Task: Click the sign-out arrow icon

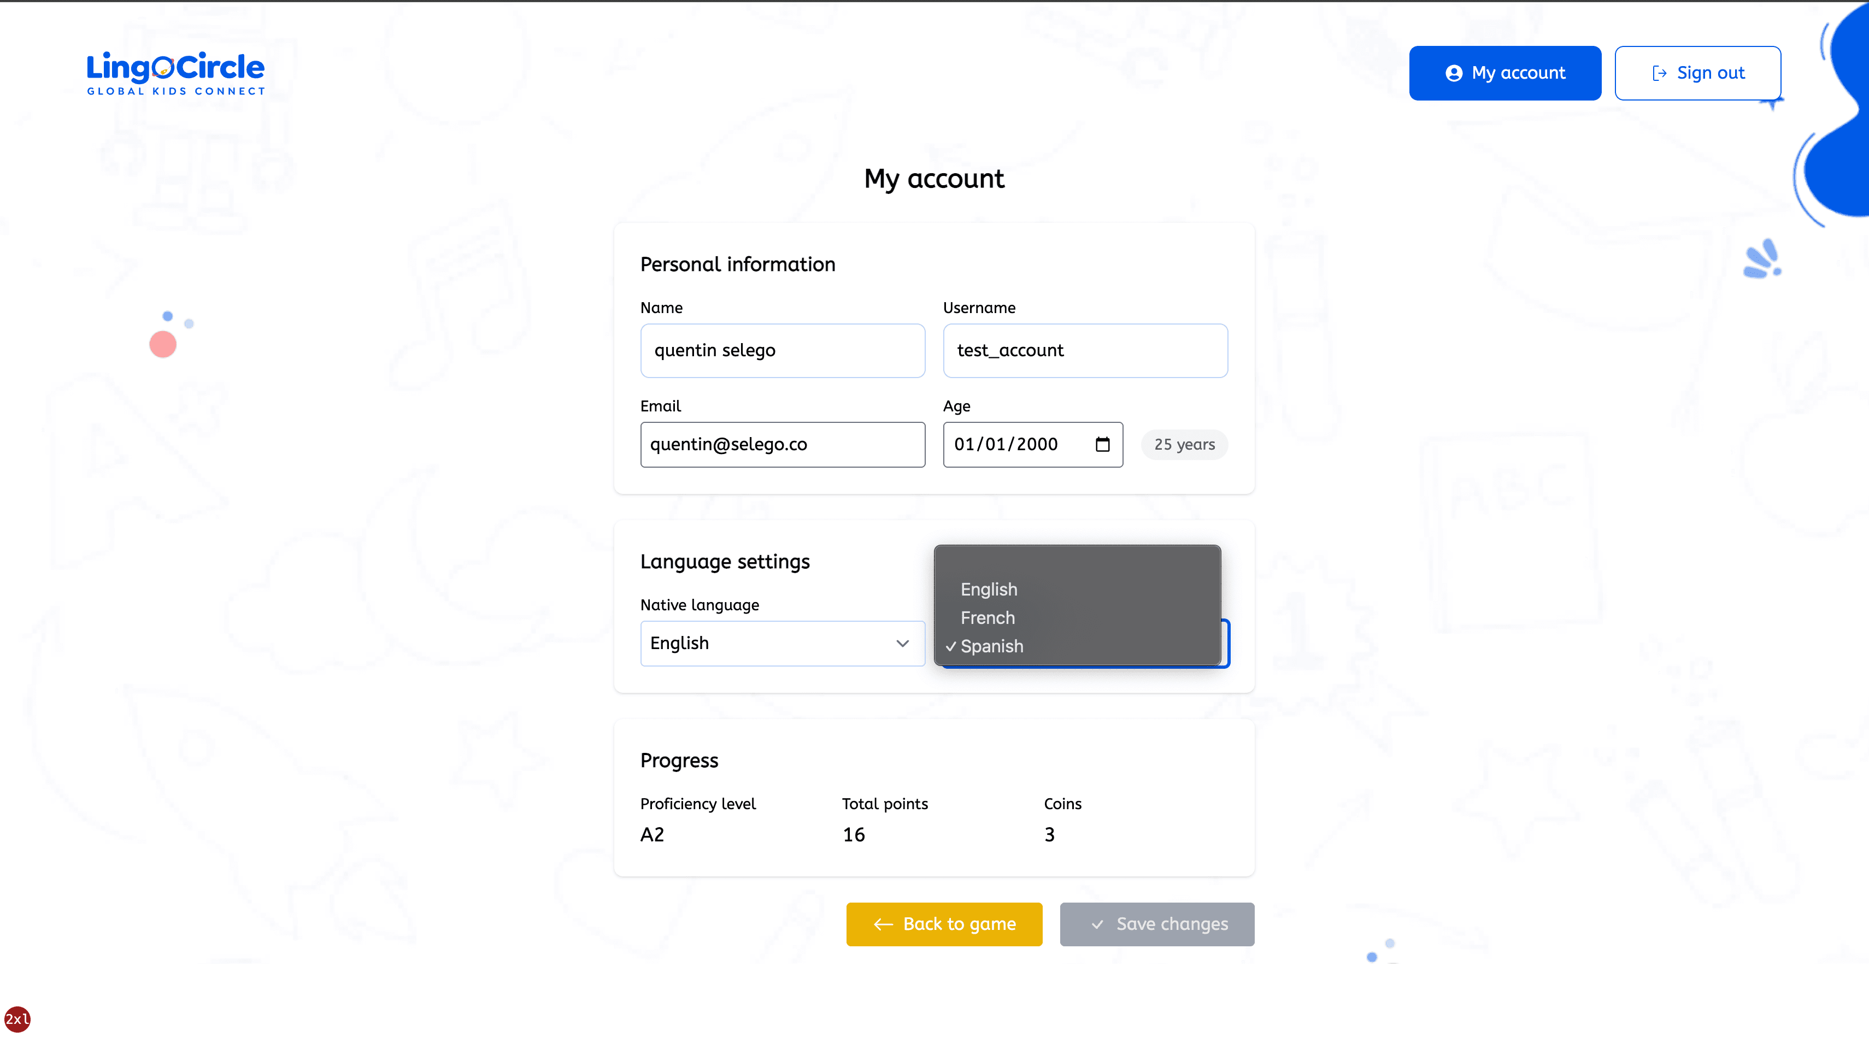Action: coord(1661,73)
